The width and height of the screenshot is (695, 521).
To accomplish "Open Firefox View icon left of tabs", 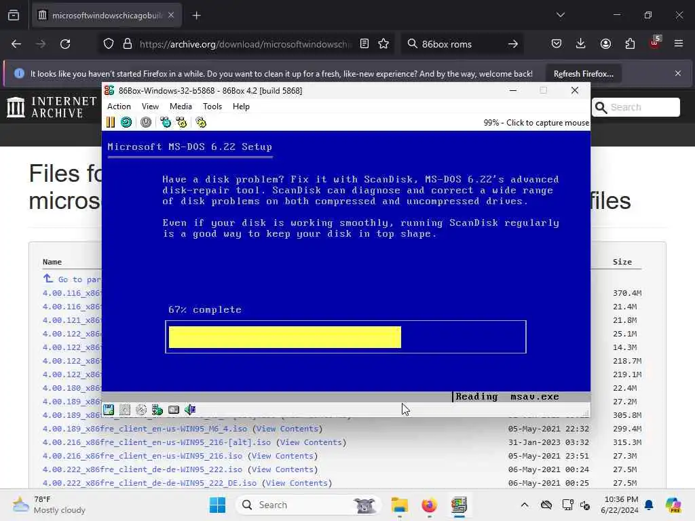I will point(14,16).
